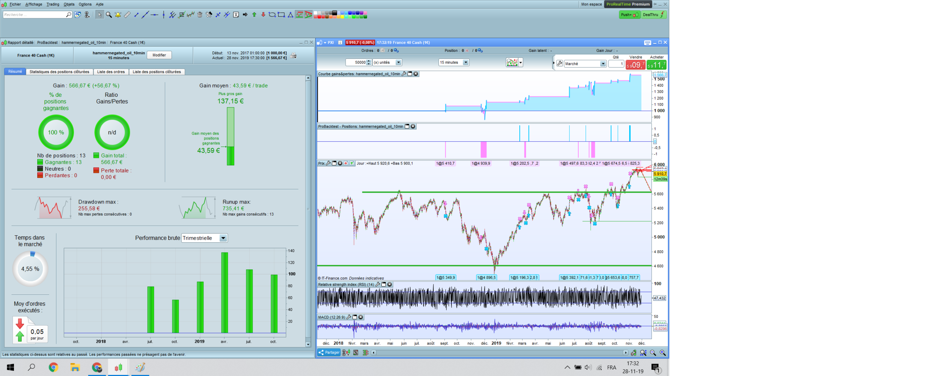Select the text annotation tool
This screenshot has height=376, width=937.
click(x=236, y=15)
